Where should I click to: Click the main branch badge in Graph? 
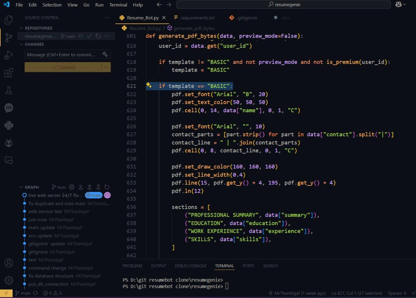point(94,195)
